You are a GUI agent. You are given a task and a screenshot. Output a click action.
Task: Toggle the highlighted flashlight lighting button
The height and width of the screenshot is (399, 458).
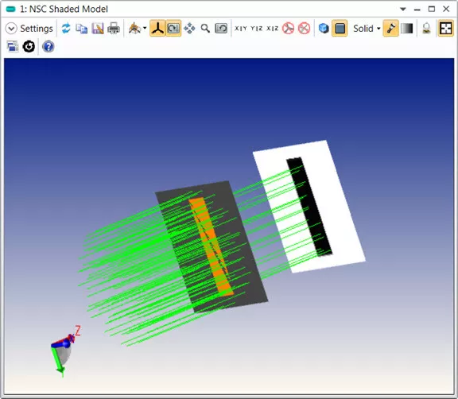click(x=391, y=29)
